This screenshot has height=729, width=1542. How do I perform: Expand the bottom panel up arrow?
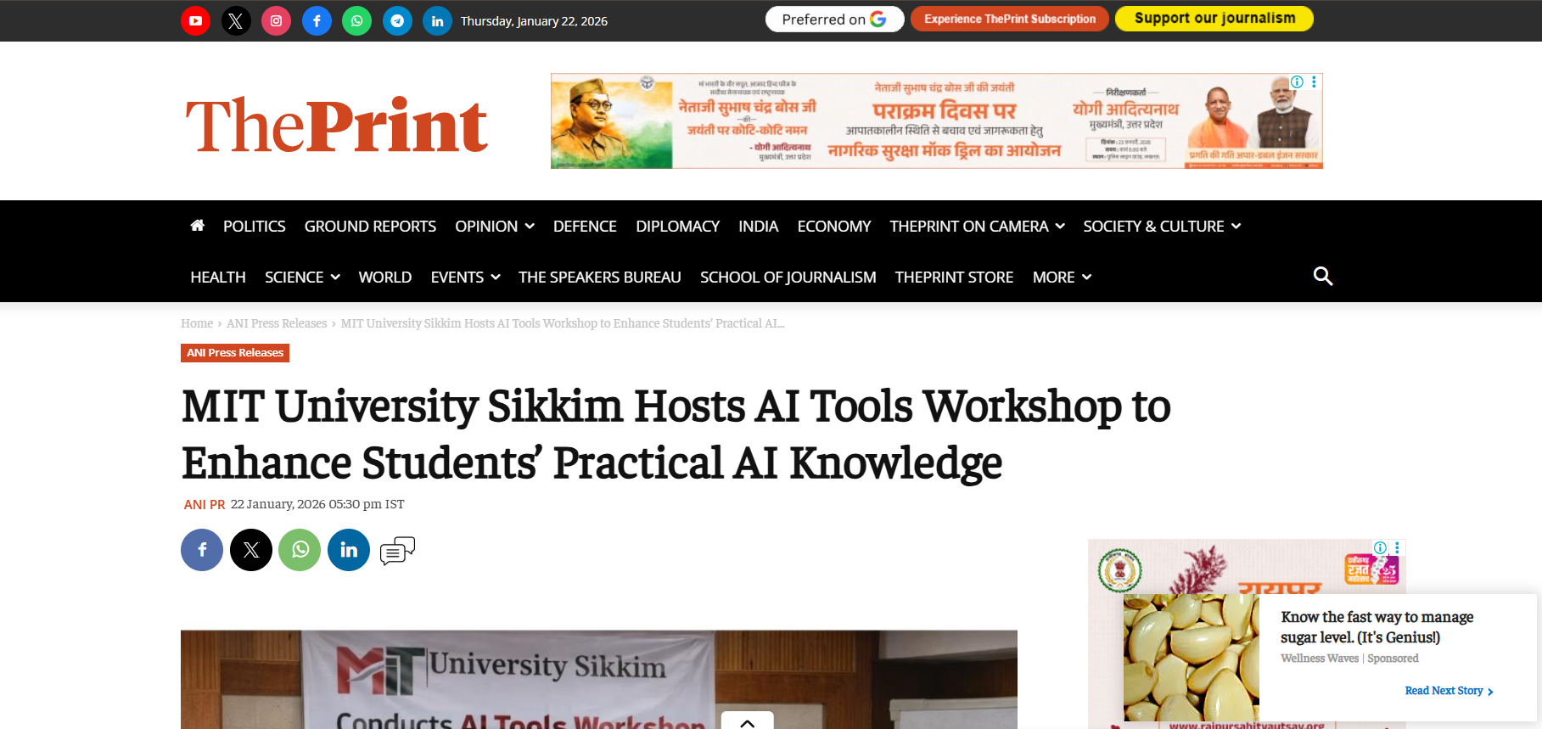point(747,721)
